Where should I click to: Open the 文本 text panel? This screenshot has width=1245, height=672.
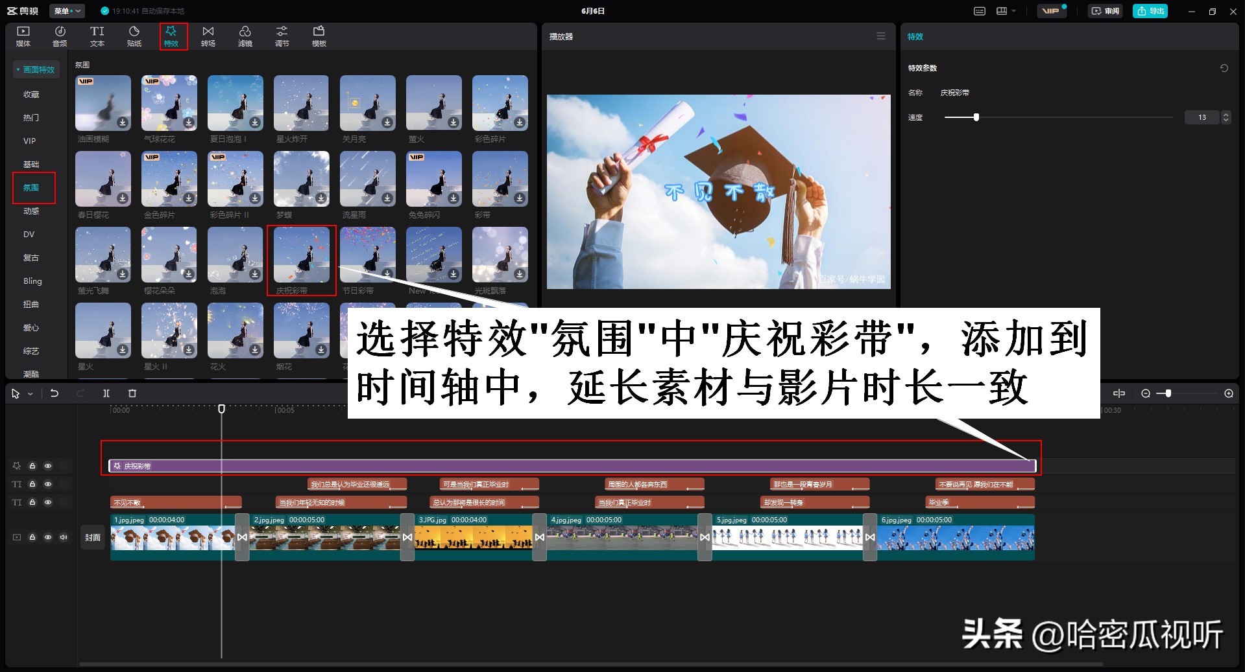click(x=97, y=36)
